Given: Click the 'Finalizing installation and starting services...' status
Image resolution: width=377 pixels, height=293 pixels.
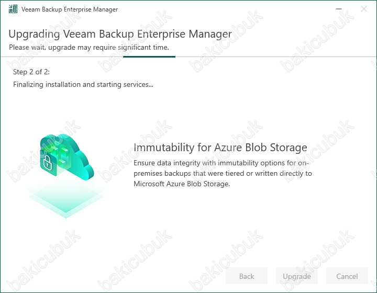Looking at the screenshot, I should [83, 85].
